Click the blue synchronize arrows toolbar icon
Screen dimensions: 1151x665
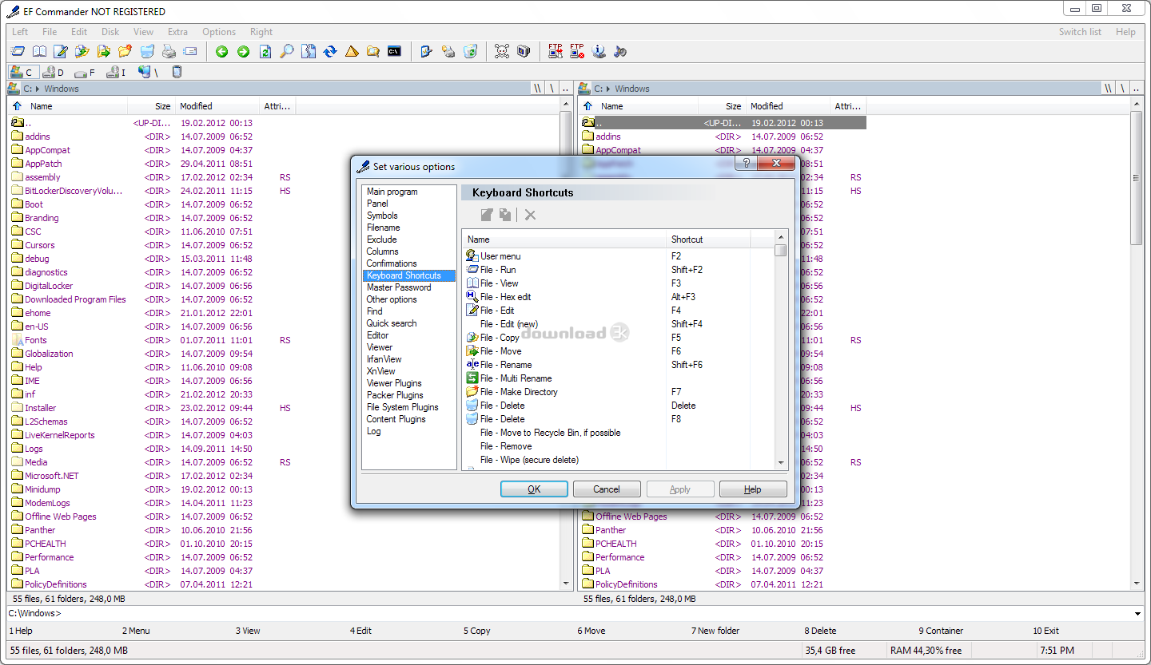(330, 51)
